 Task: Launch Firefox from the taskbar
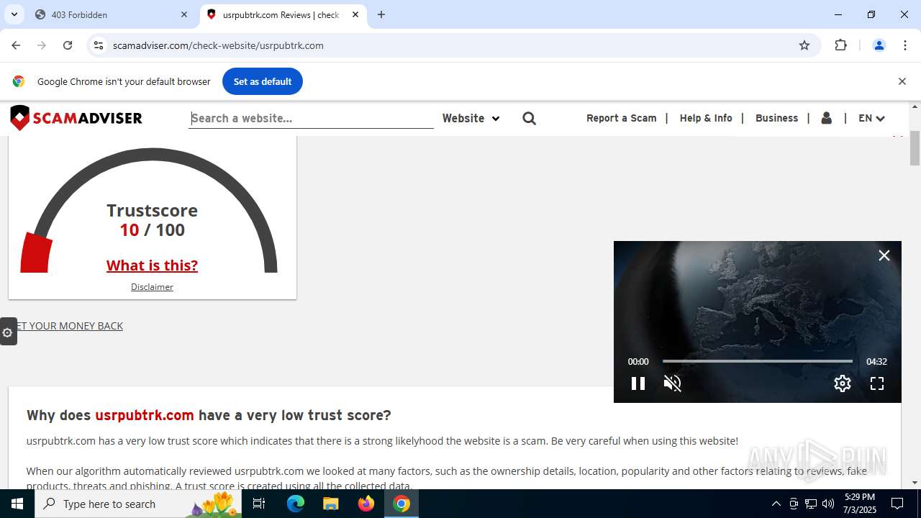point(366,504)
